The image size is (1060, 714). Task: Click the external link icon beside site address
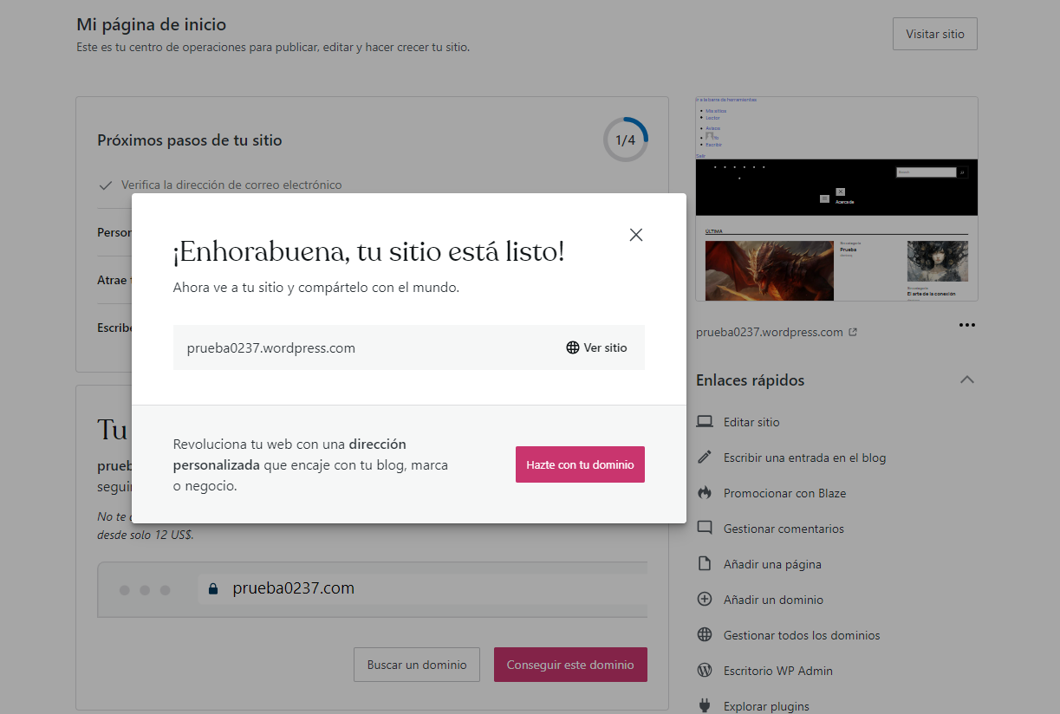tap(853, 332)
